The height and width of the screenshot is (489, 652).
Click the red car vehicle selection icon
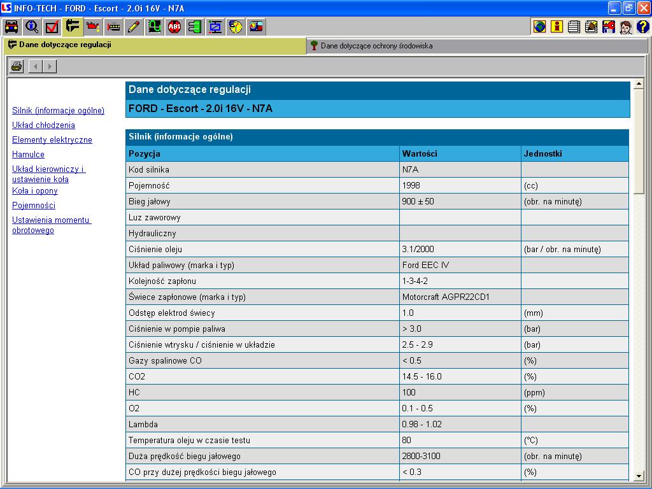[11, 27]
